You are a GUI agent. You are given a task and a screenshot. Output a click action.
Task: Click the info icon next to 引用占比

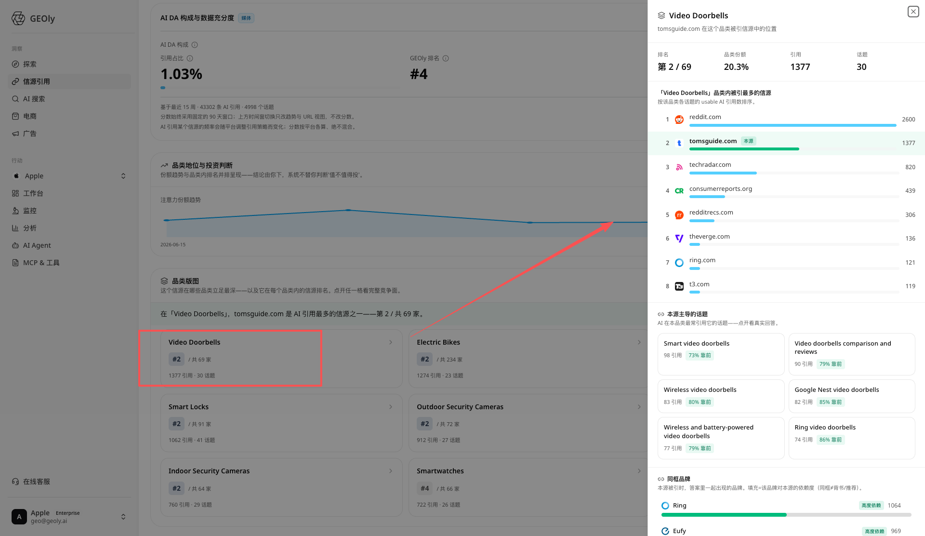190,58
